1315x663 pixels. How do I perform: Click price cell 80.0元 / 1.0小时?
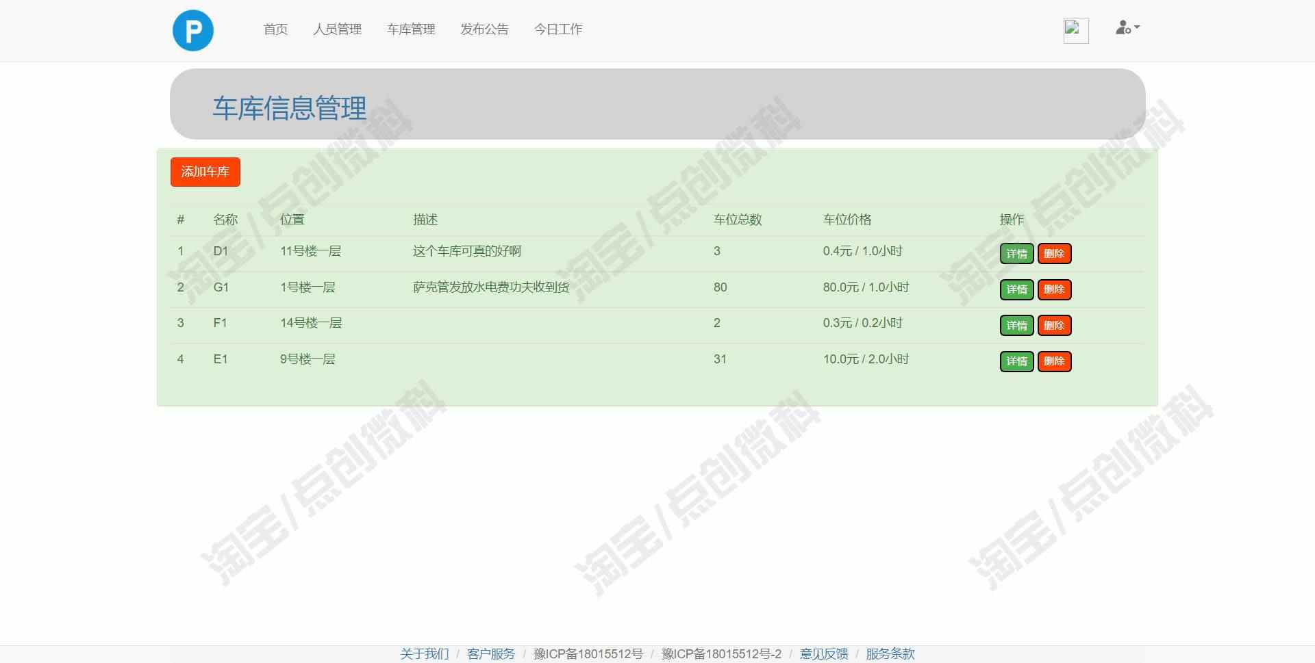(x=866, y=287)
